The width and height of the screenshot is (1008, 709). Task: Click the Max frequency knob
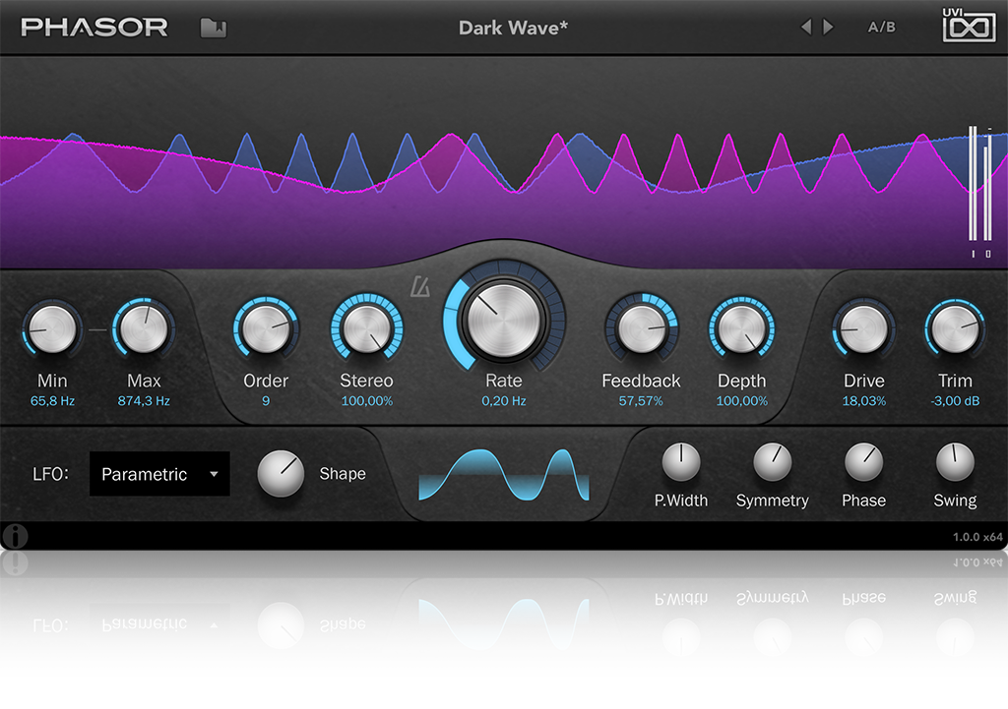144,328
